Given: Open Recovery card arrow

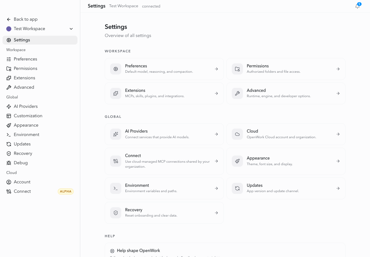Looking at the screenshot, I should [x=216, y=213].
